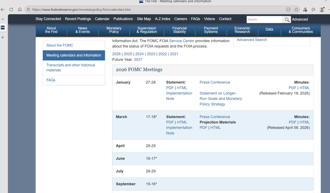Jump to the 2021 year link
Screen dimensions: 330x193
174,54
